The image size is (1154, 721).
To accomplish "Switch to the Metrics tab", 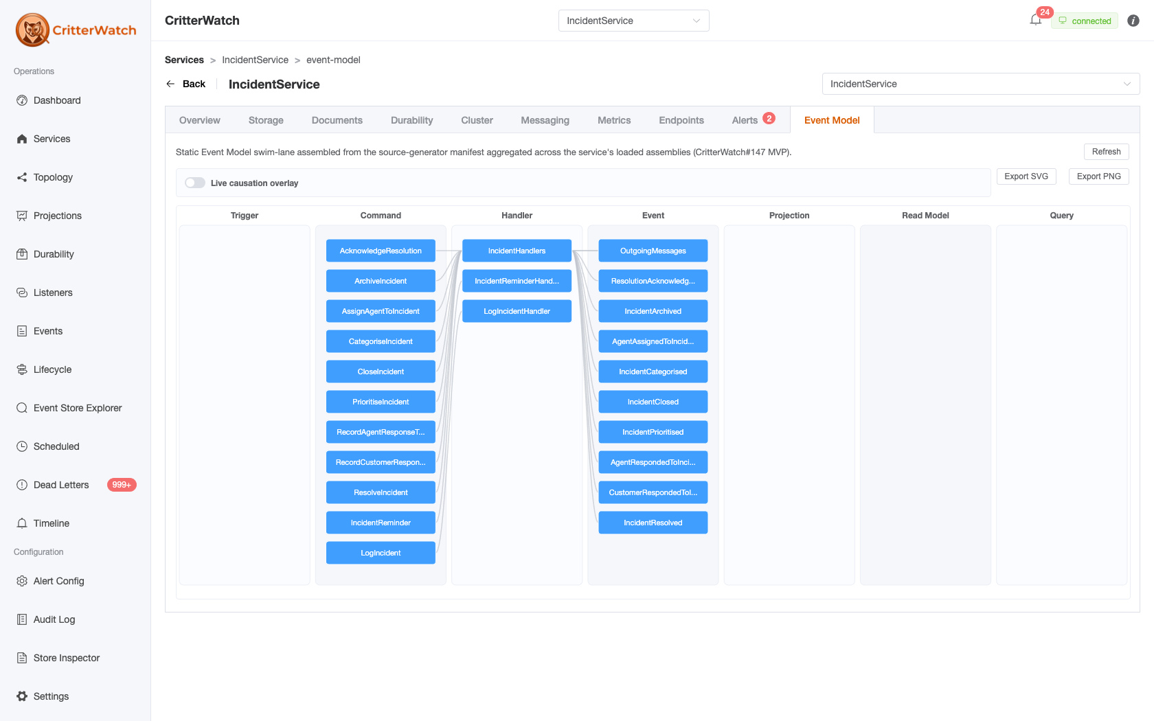I will pos(614,120).
